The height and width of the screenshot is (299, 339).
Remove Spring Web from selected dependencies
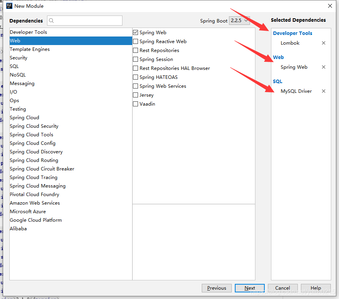pos(323,67)
